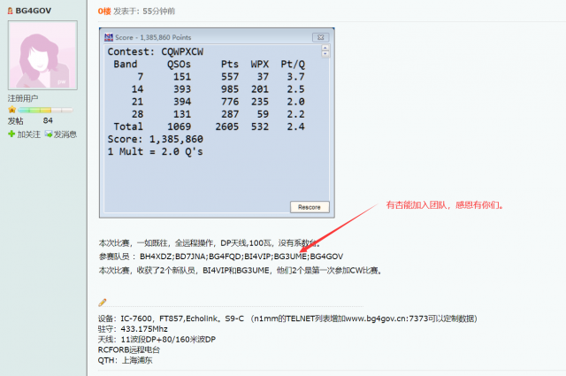
Task: Click the Rescore button in Score window
Action: [310, 207]
